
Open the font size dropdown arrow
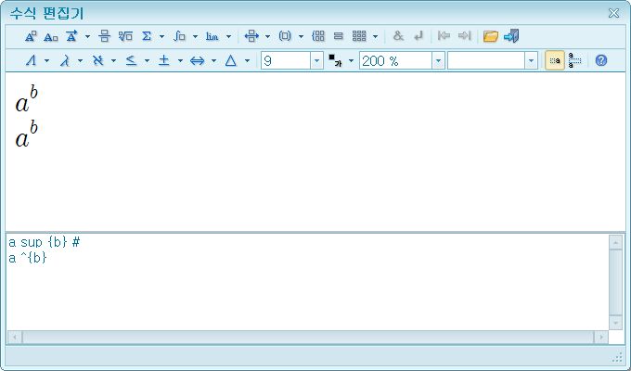click(316, 61)
